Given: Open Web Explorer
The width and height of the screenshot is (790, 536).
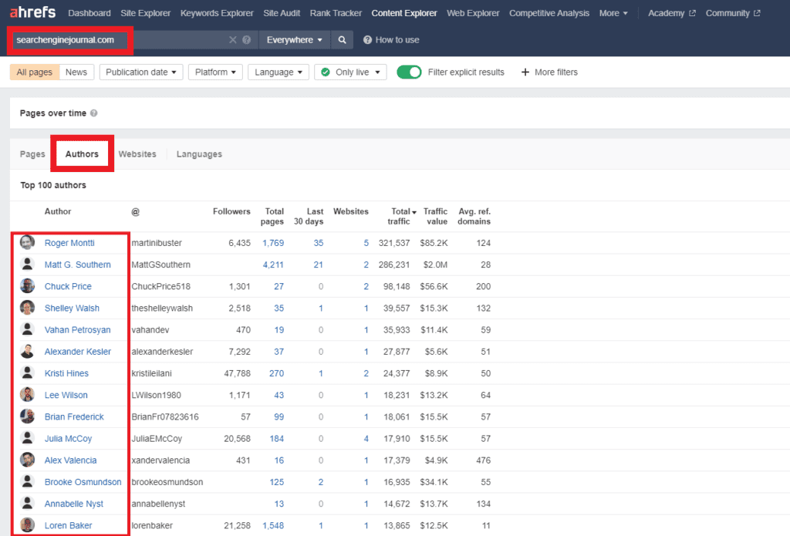Looking at the screenshot, I should click(473, 13).
